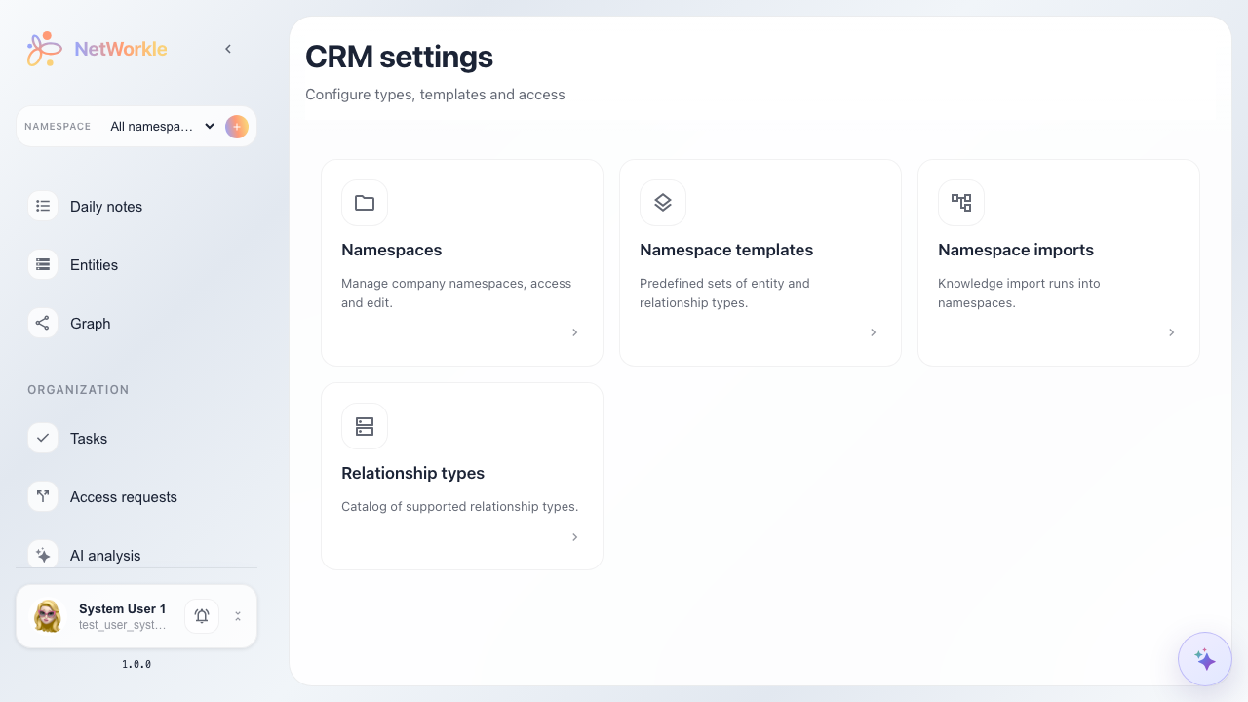1248x702 pixels.
Task: Collapse the sidebar with the arrow
Action: pos(228,49)
